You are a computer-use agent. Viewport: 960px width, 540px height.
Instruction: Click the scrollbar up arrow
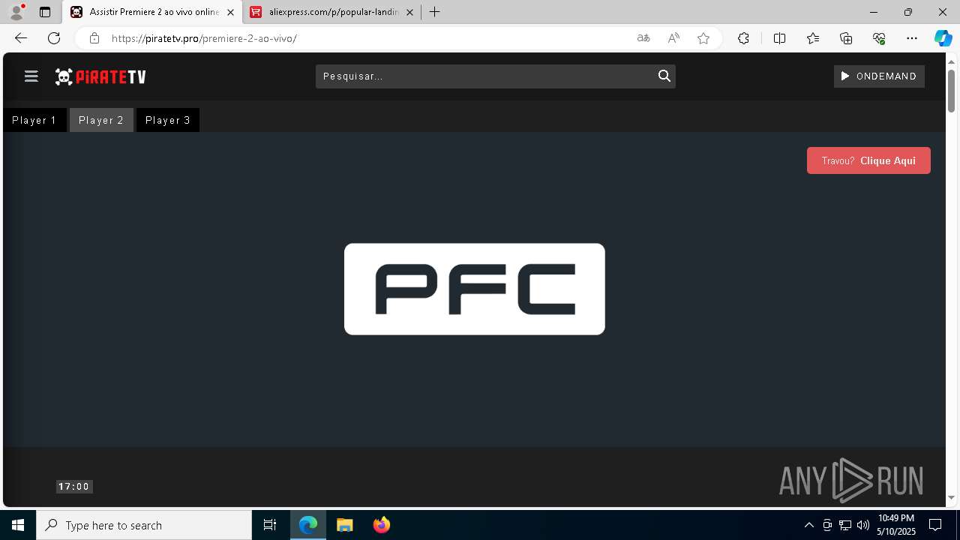951,61
